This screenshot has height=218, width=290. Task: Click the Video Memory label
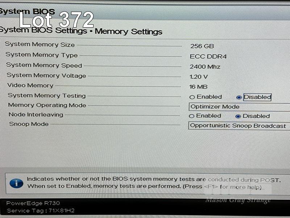30,85
